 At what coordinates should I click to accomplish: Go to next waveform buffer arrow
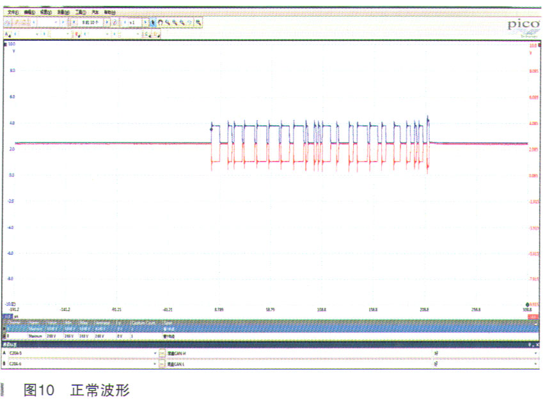[x=107, y=22]
